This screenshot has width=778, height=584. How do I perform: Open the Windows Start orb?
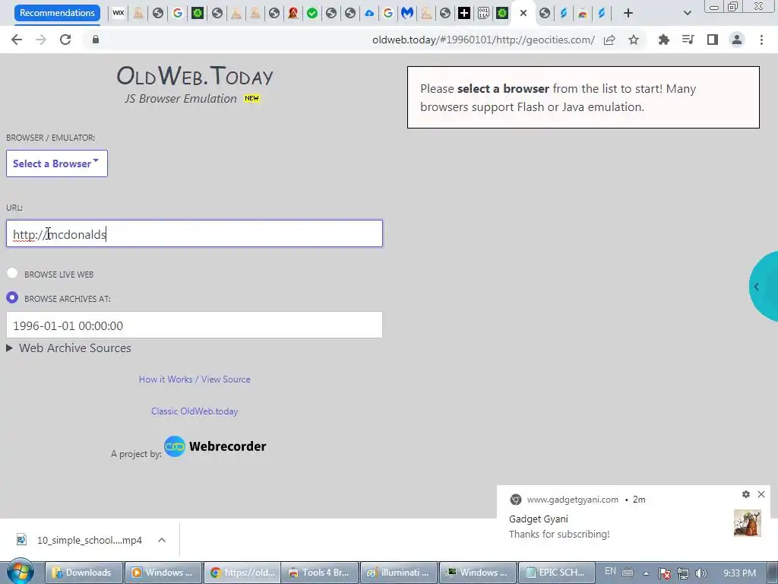(x=21, y=572)
